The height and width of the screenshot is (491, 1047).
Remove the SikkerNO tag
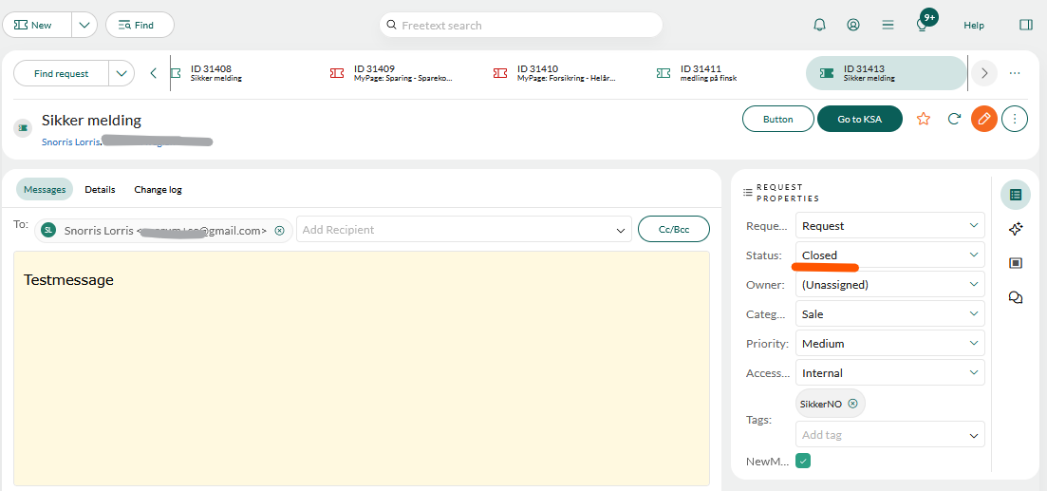tap(852, 404)
